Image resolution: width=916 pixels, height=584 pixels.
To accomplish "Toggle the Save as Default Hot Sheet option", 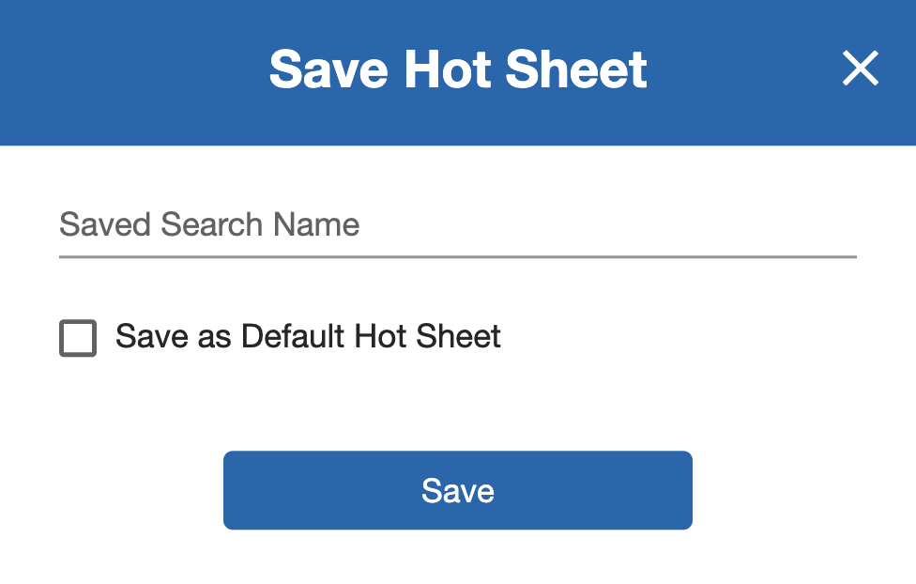I will tap(78, 336).
